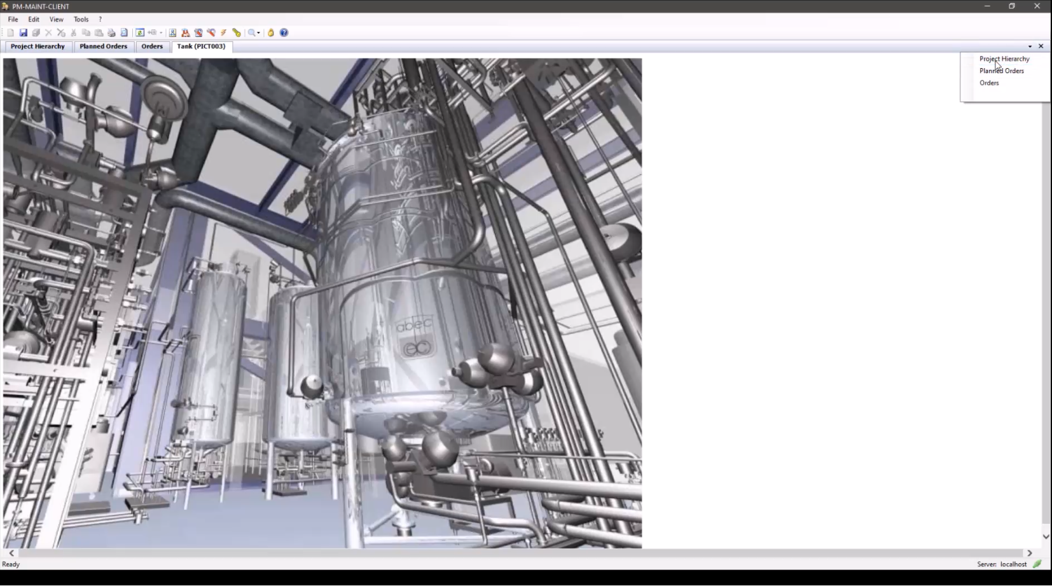Print via the Print toolbar icon
Screen dimensions: 1052x586
tap(111, 32)
